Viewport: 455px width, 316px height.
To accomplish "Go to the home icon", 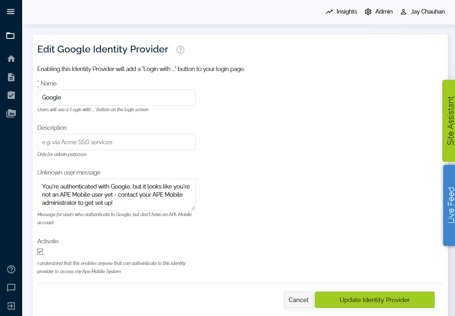I will (x=11, y=59).
